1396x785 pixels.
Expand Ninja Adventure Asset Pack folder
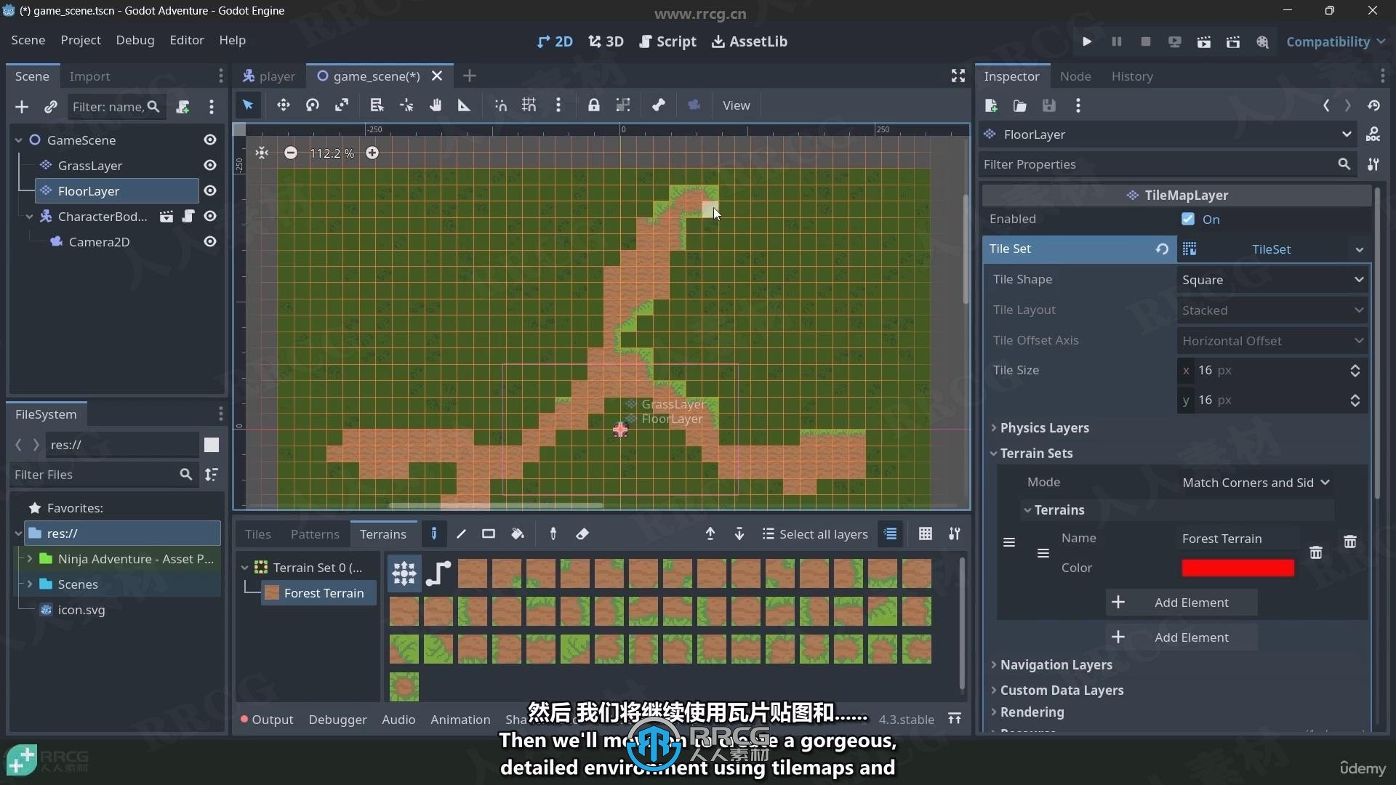coord(30,559)
